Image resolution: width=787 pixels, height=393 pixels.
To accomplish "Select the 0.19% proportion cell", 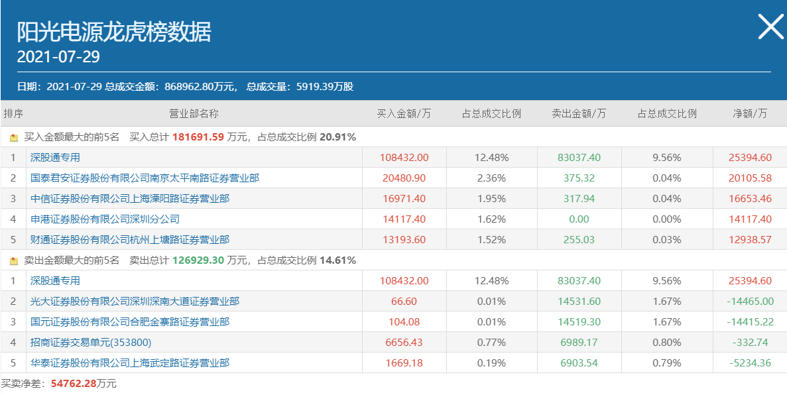I will click(x=491, y=363).
